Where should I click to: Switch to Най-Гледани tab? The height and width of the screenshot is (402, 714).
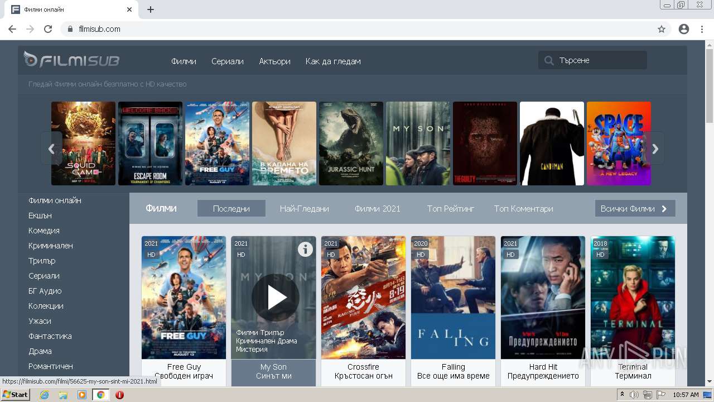pos(305,208)
